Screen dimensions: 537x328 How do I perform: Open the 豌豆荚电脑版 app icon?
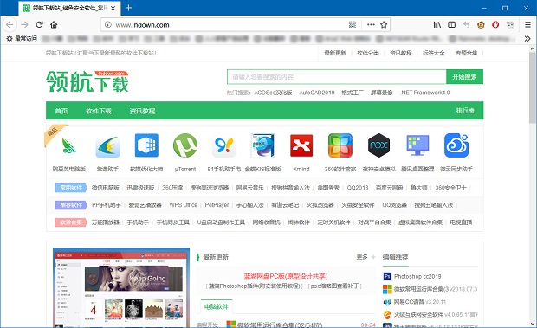(x=68, y=145)
